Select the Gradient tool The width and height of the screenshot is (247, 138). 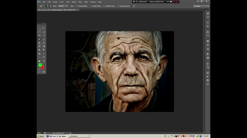[x=44, y=46]
